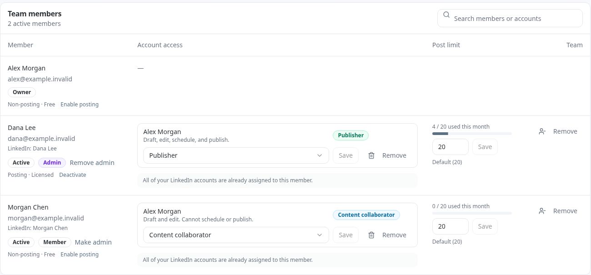Click Remove admin for Dana Lee
The image size is (591, 275).
pyautogui.click(x=92, y=163)
